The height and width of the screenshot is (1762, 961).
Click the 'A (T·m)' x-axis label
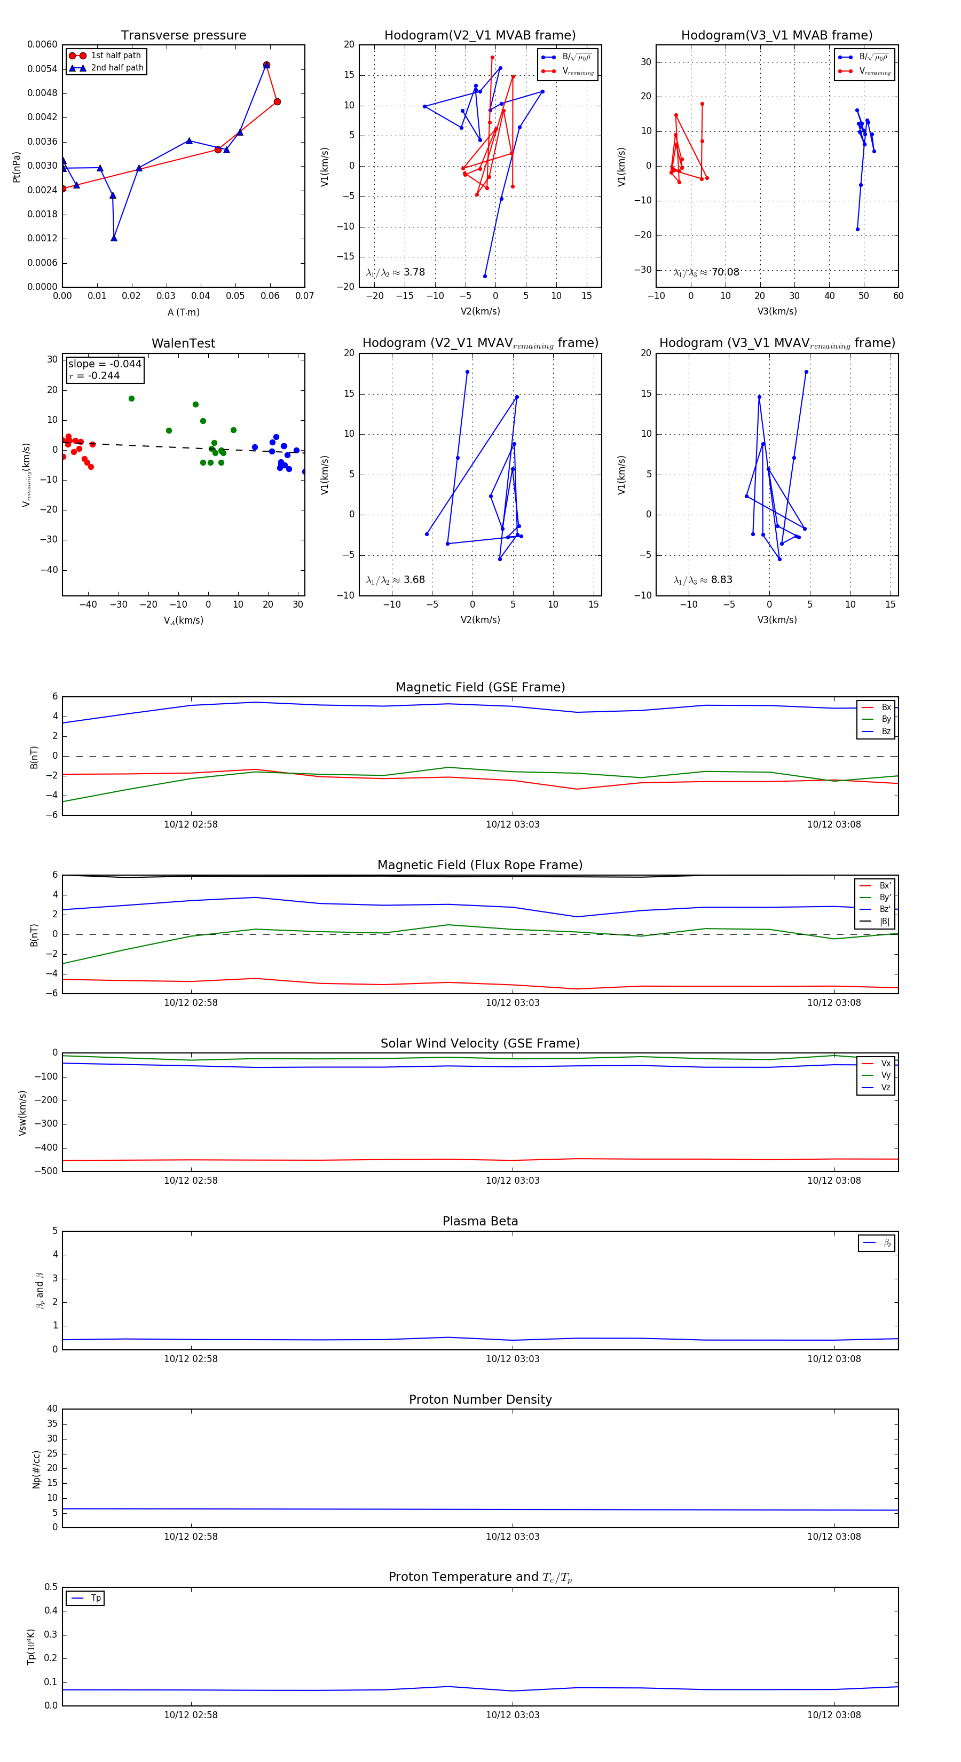point(183,312)
